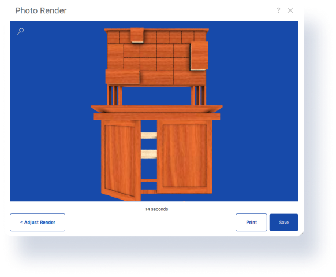Viewport: 336px width, 277px height.
Task: Click the right support posts under hutch
Action: 199,95
